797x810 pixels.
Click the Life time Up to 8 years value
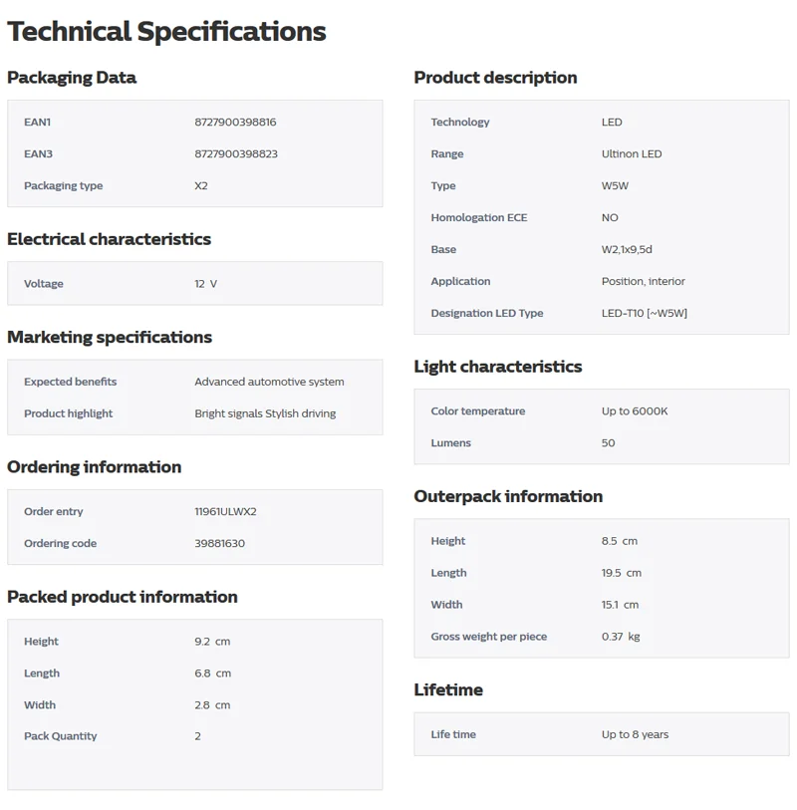coord(635,734)
